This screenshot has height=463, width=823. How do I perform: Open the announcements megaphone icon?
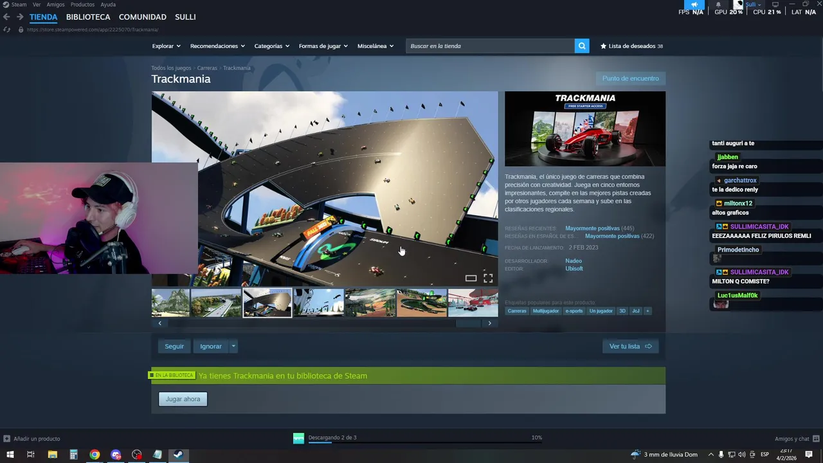(x=694, y=5)
